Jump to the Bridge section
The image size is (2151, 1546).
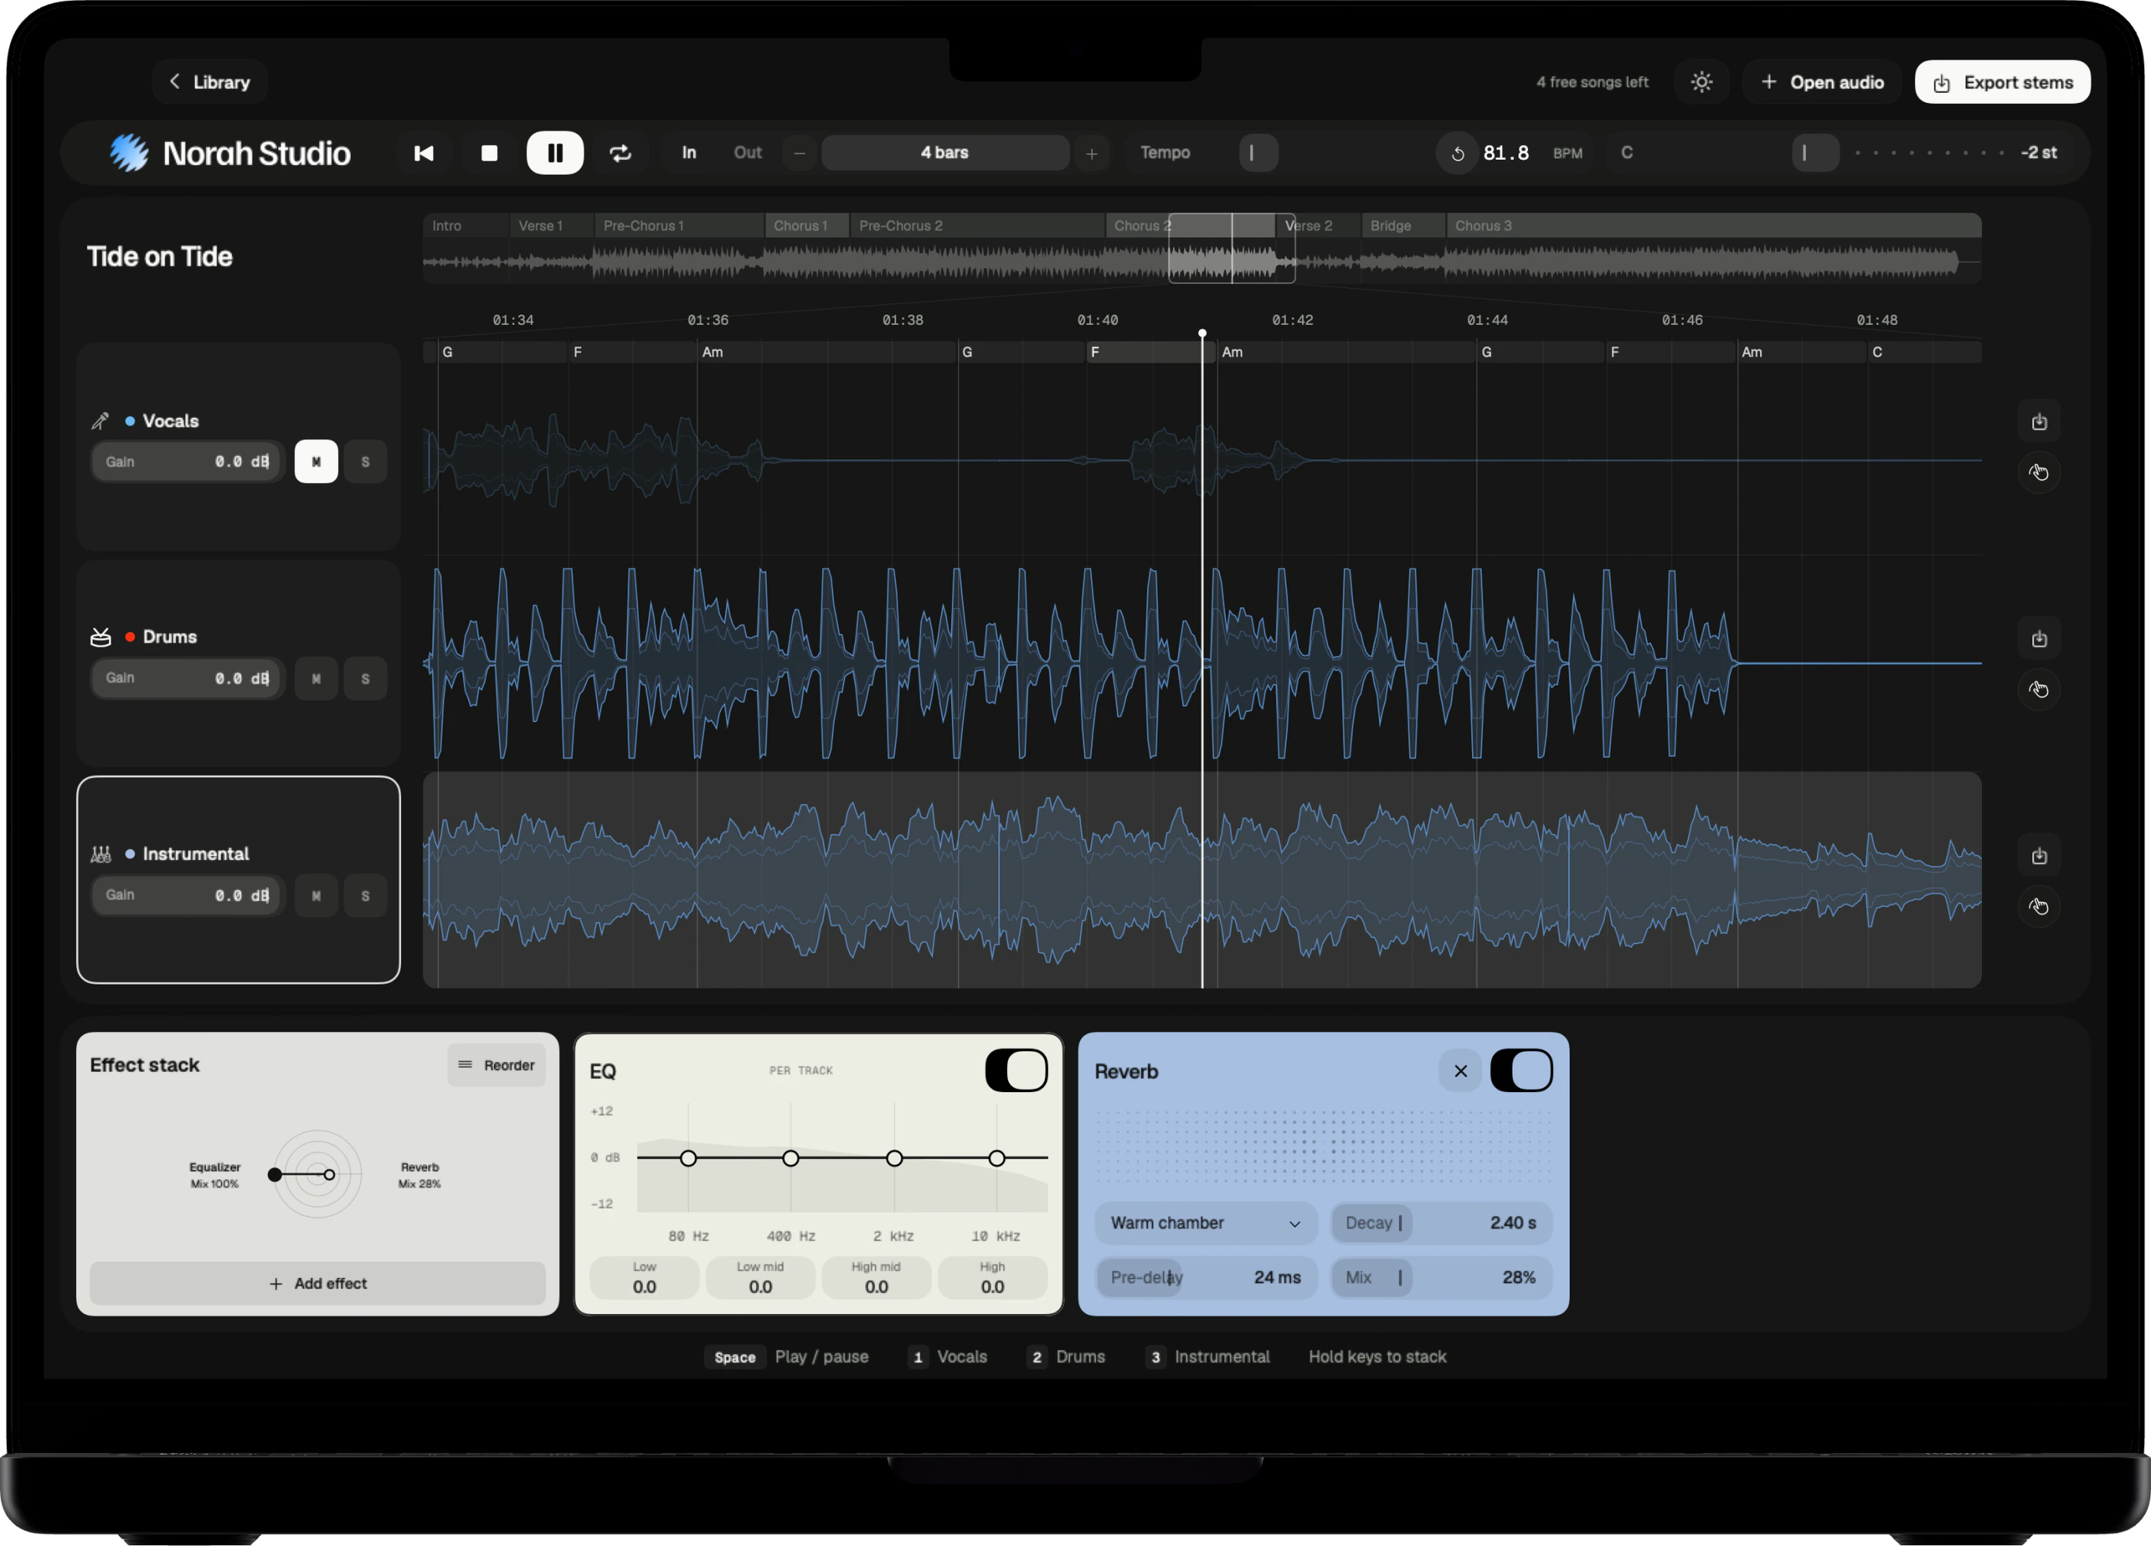1403,226
